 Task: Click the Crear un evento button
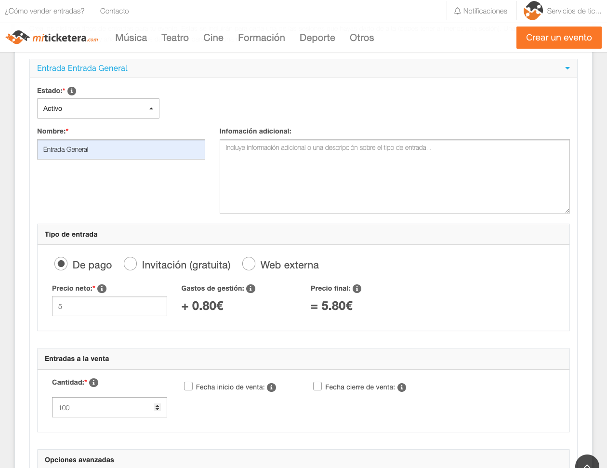(559, 38)
